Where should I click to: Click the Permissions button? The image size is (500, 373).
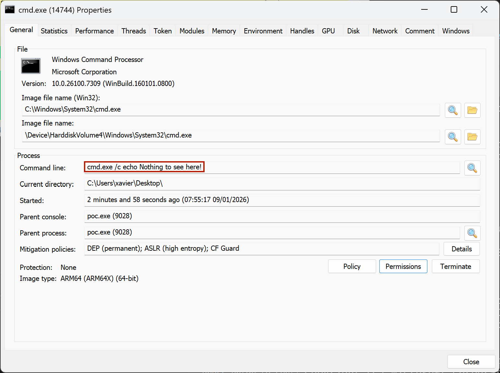pyautogui.click(x=403, y=266)
